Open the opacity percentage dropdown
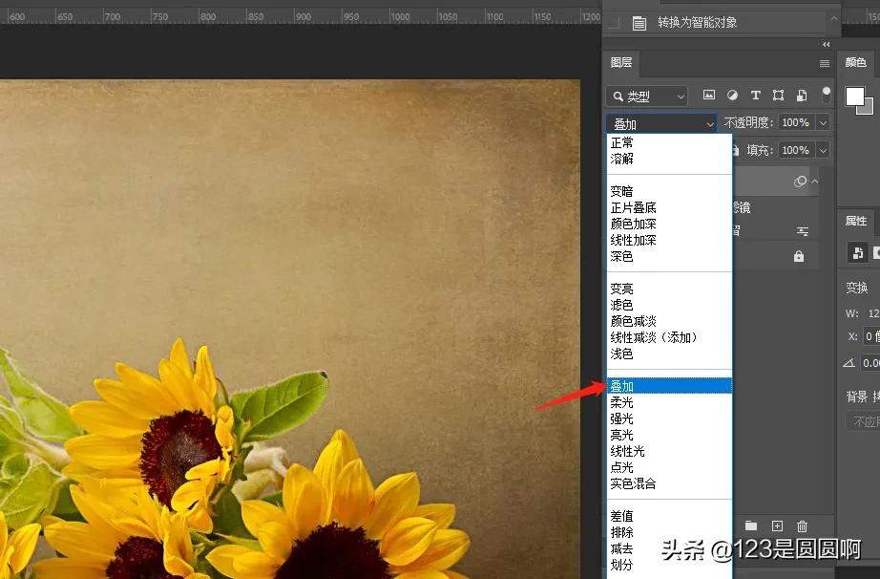Screen dimensions: 880x579 [x=824, y=123]
